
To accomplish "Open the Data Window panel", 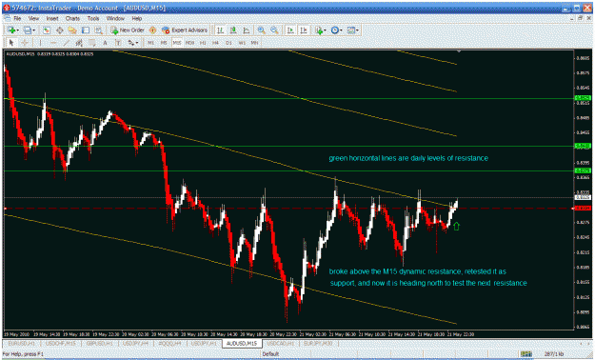I will click(60, 30).
